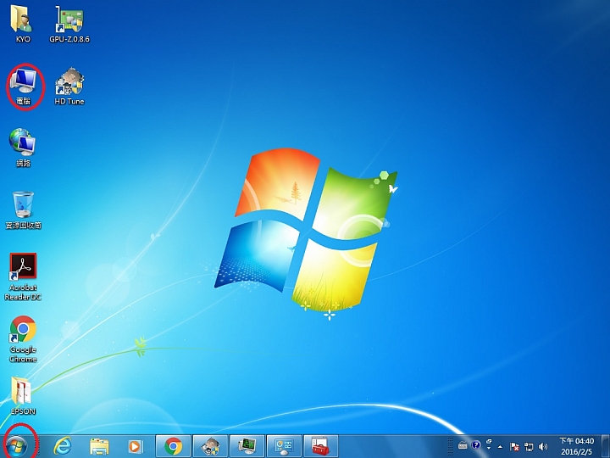Select the Acrobat Reader DC shortcut
The width and height of the screenshot is (610, 458).
(23, 276)
